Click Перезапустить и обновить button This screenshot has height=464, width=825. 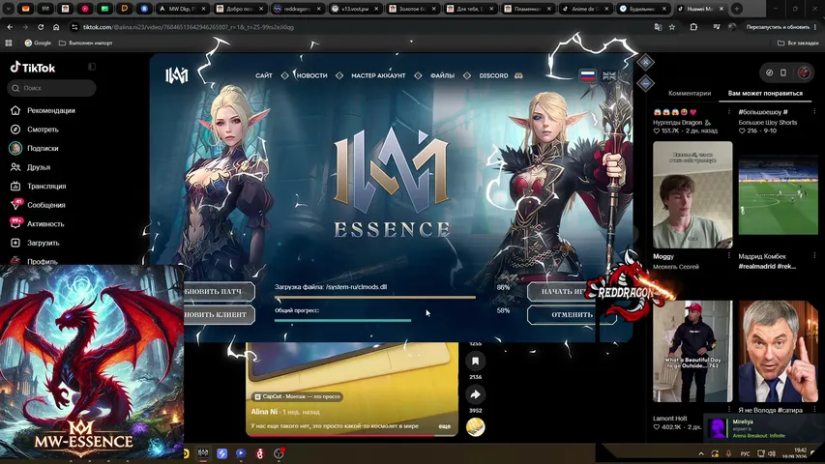pos(778,27)
